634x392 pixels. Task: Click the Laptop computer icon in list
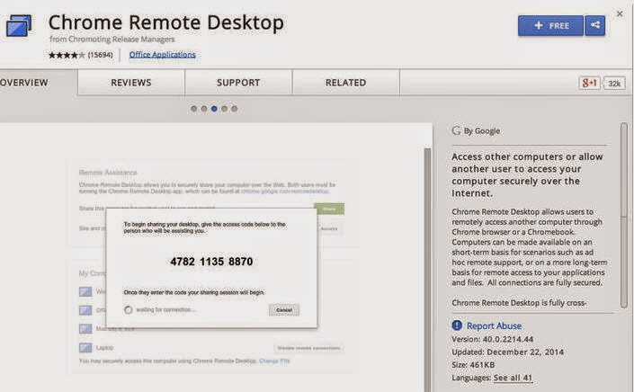(x=85, y=348)
